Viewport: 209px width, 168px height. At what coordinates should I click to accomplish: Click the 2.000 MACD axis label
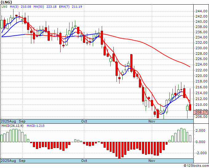[x=200, y=130]
